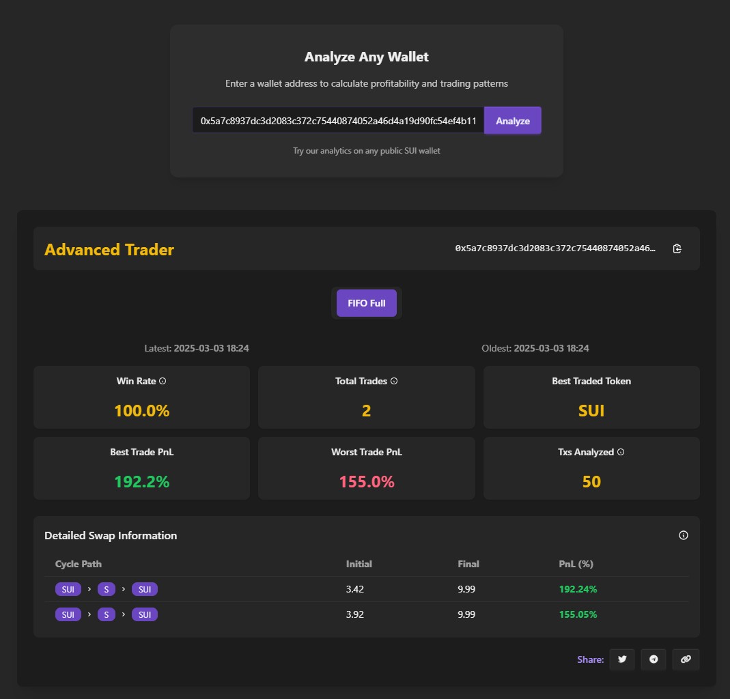730x699 pixels.
Task: Click the S token badge in second row
Action: [x=107, y=614]
